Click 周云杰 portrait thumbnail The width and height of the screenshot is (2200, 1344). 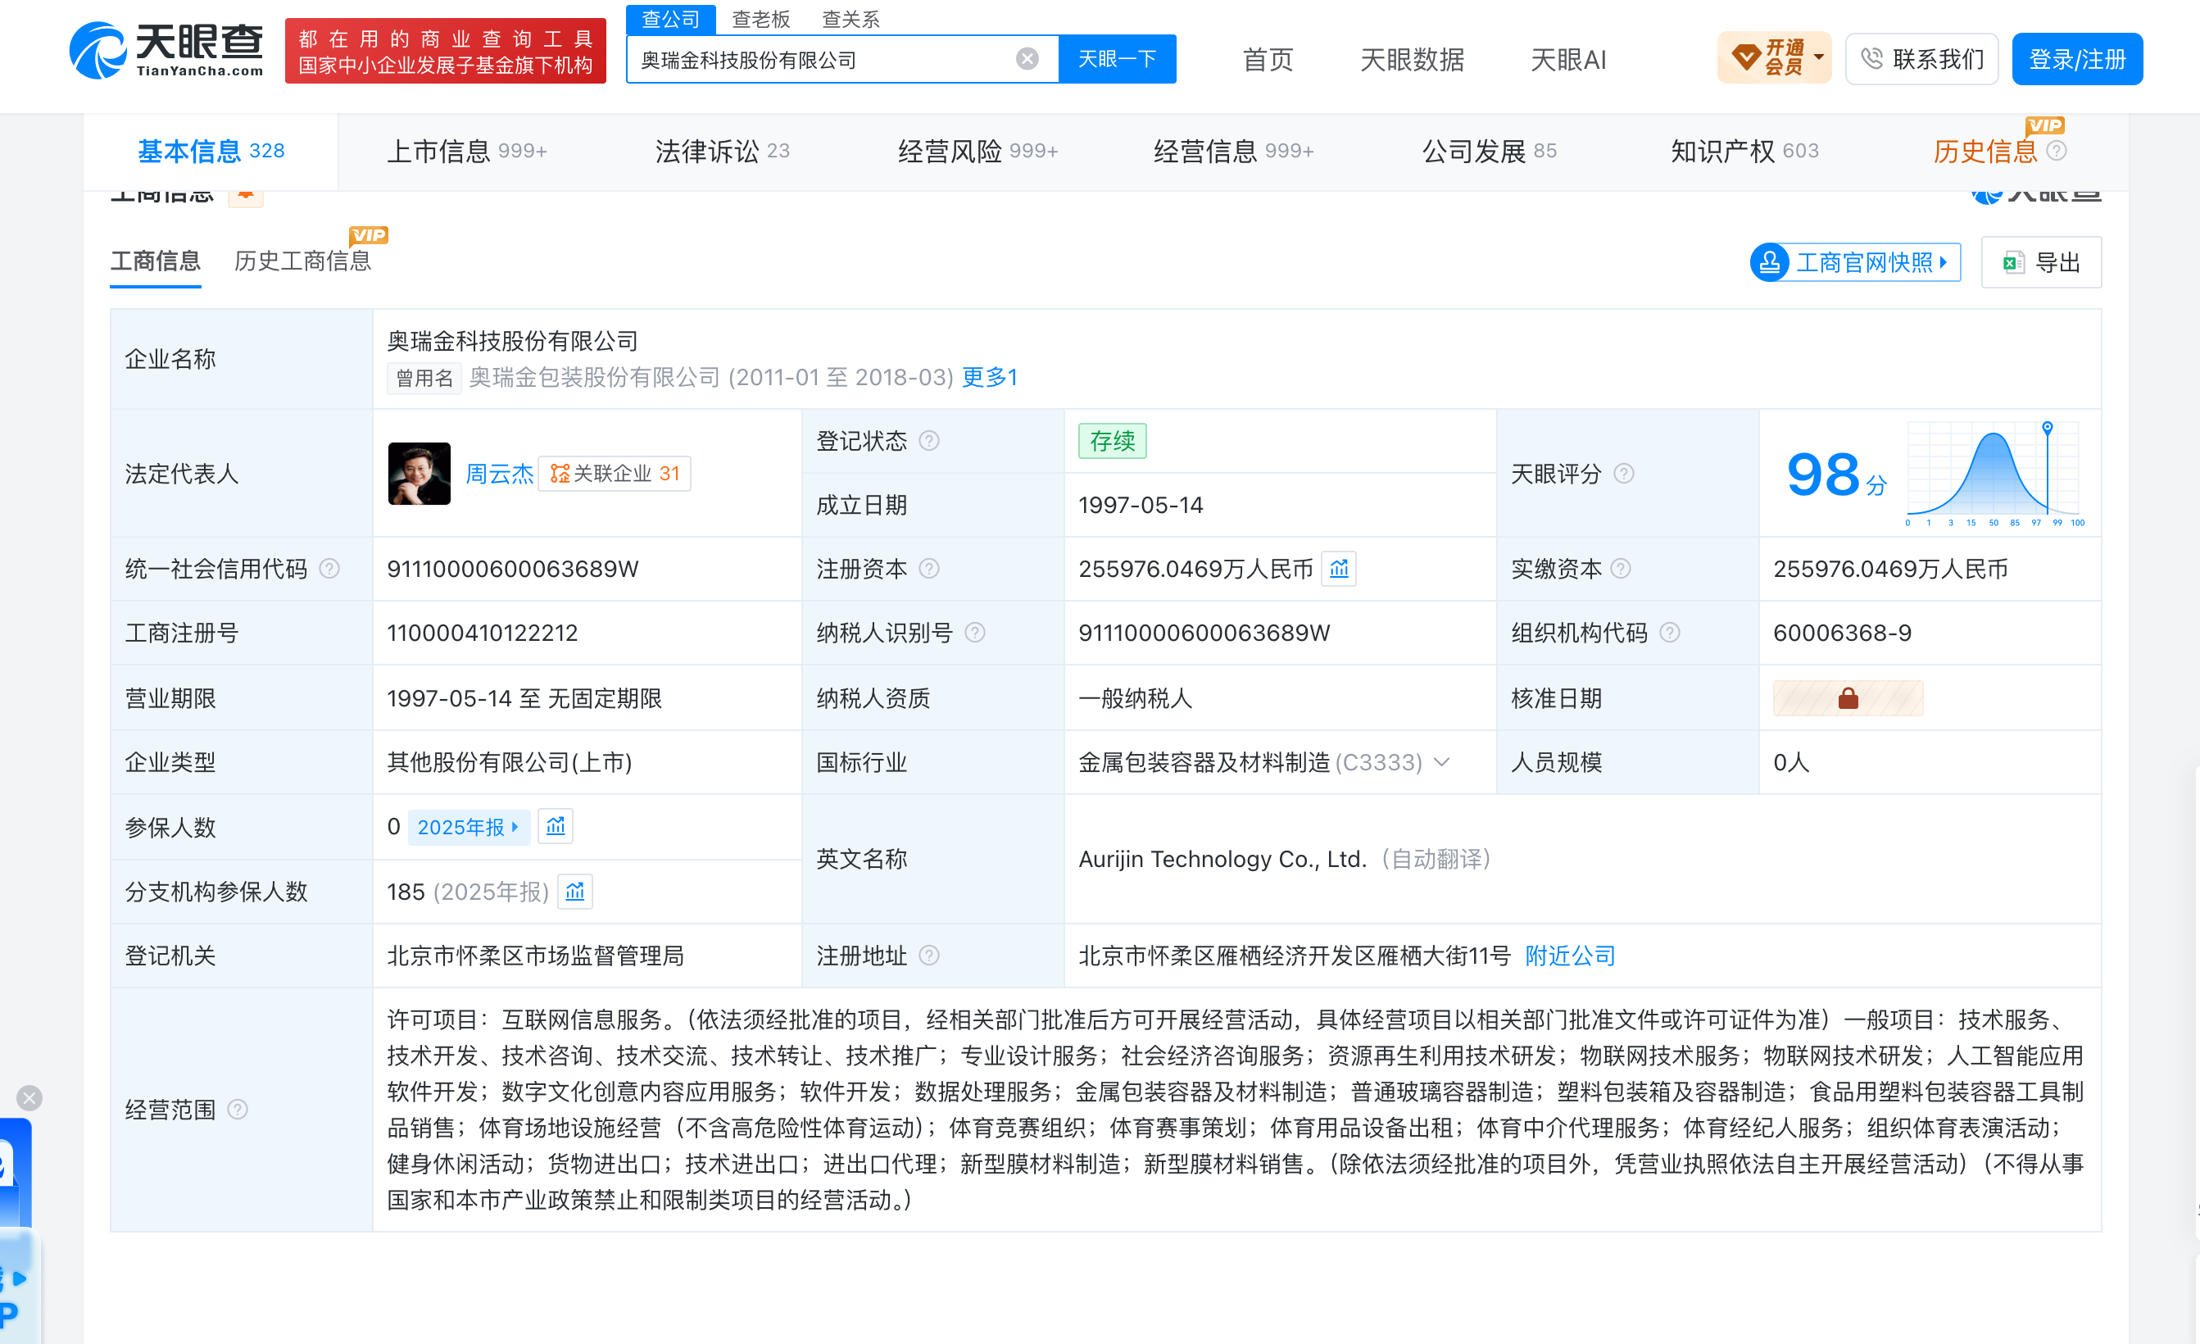[x=420, y=474]
